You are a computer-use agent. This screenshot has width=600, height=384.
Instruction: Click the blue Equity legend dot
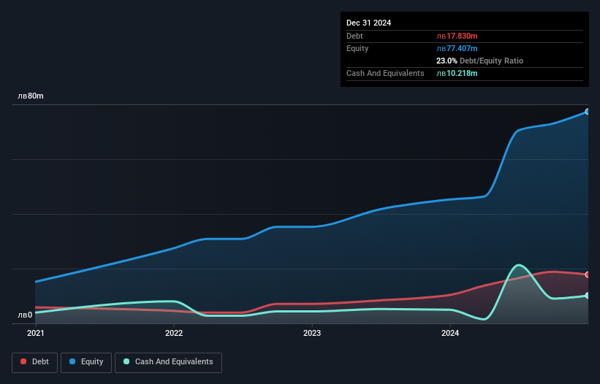pyautogui.click(x=72, y=361)
